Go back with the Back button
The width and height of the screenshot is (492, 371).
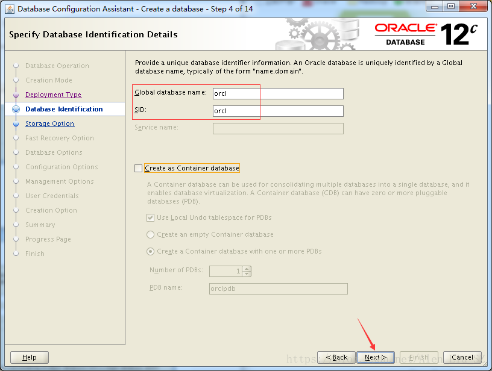point(336,357)
